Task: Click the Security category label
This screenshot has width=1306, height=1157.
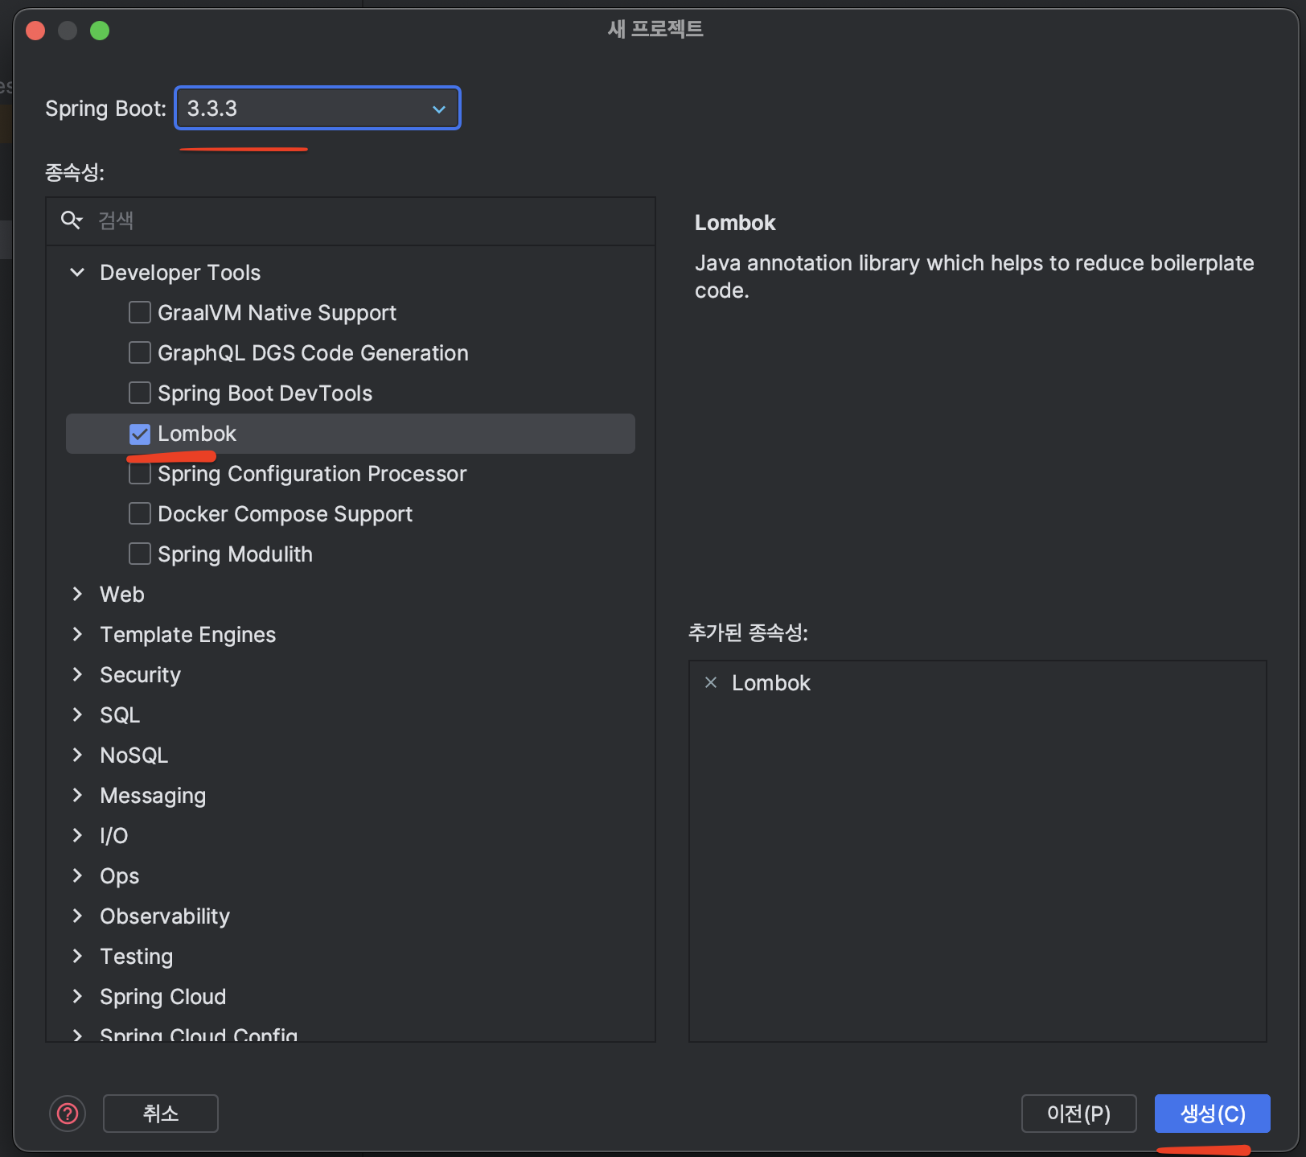Action: 140,675
